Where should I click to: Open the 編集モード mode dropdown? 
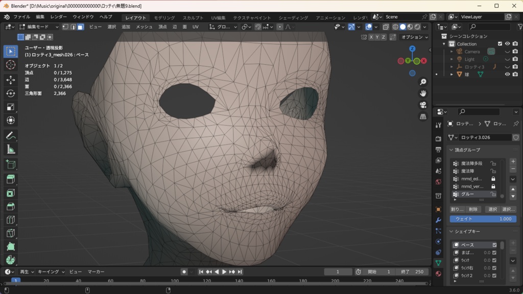(39, 27)
